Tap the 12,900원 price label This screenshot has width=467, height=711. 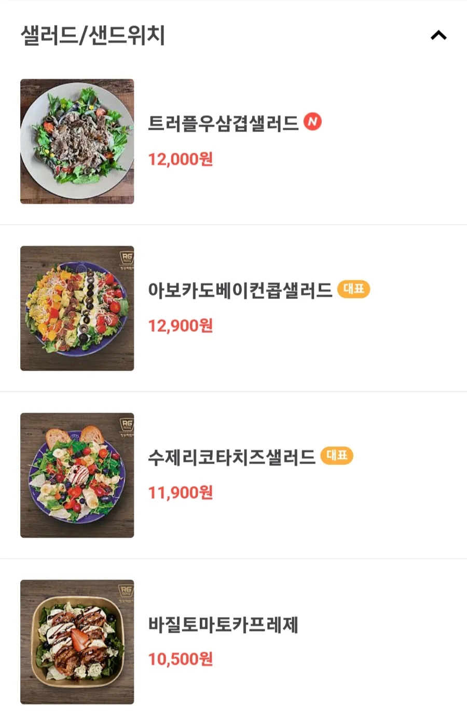pos(181,326)
